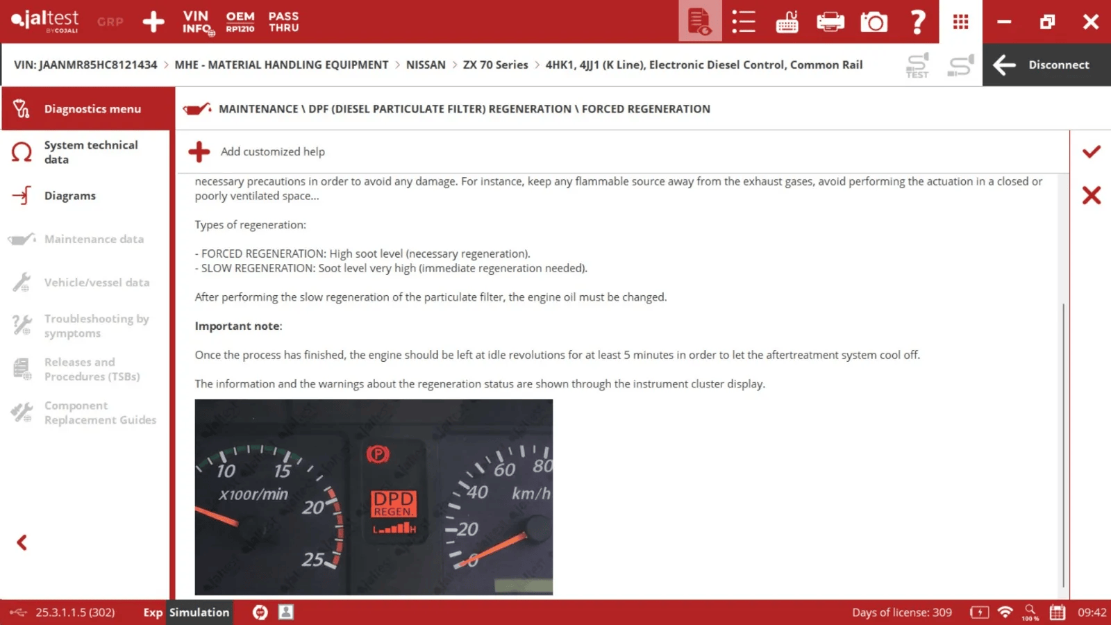Screen dimensions: 1111x625
Task: Click the battery charging icon
Action: pyautogui.click(x=979, y=612)
